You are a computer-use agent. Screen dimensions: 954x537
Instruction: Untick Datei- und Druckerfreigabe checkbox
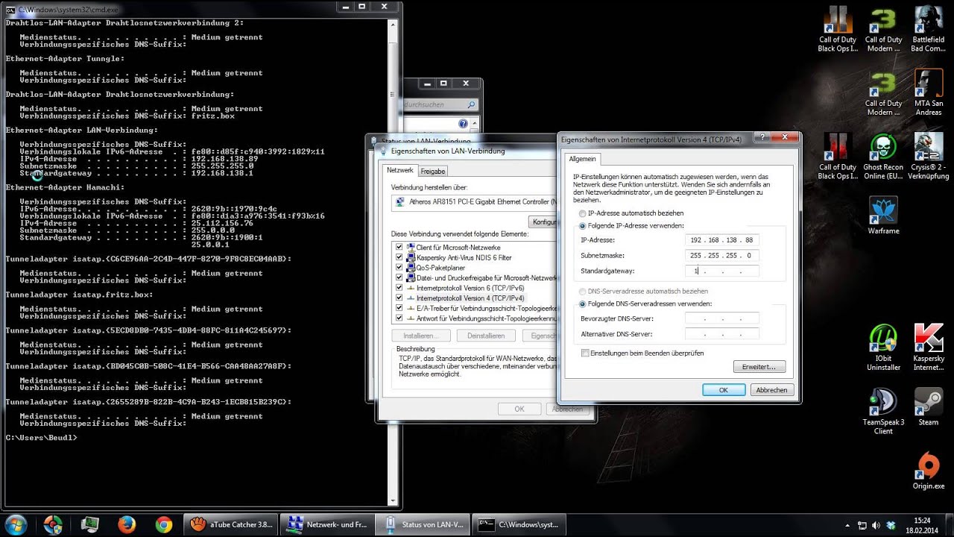coord(399,277)
